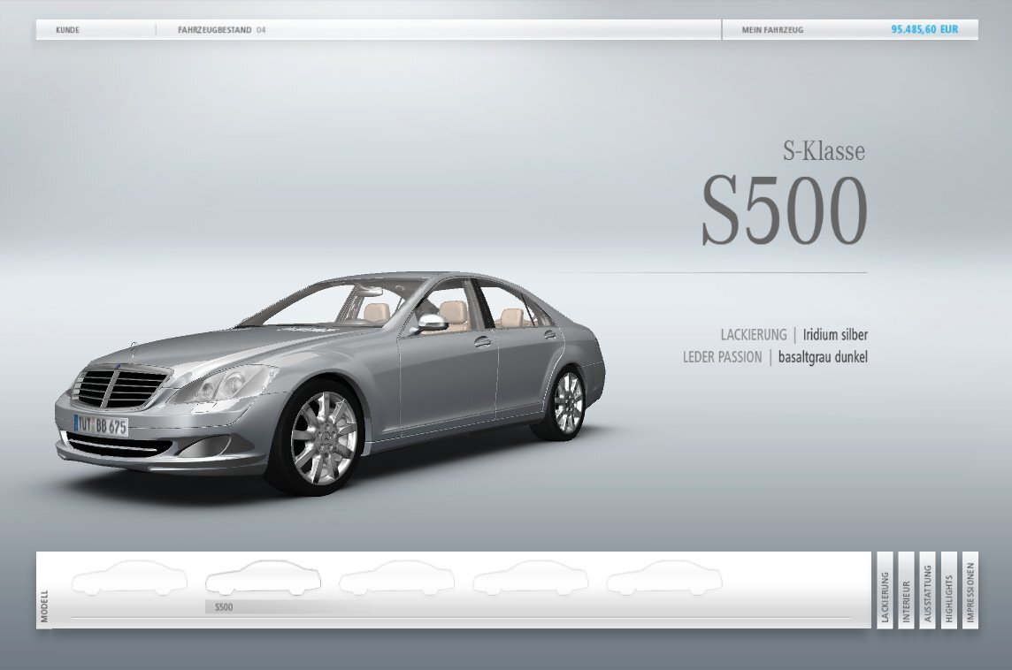Screen dimensions: 1012x670
Task: Pick the fourth car model silhouette
Action: [x=530, y=578]
